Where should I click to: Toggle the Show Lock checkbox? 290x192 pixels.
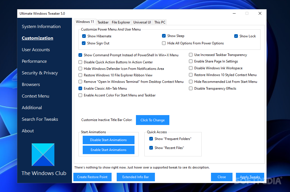click(x=236, y=36)
